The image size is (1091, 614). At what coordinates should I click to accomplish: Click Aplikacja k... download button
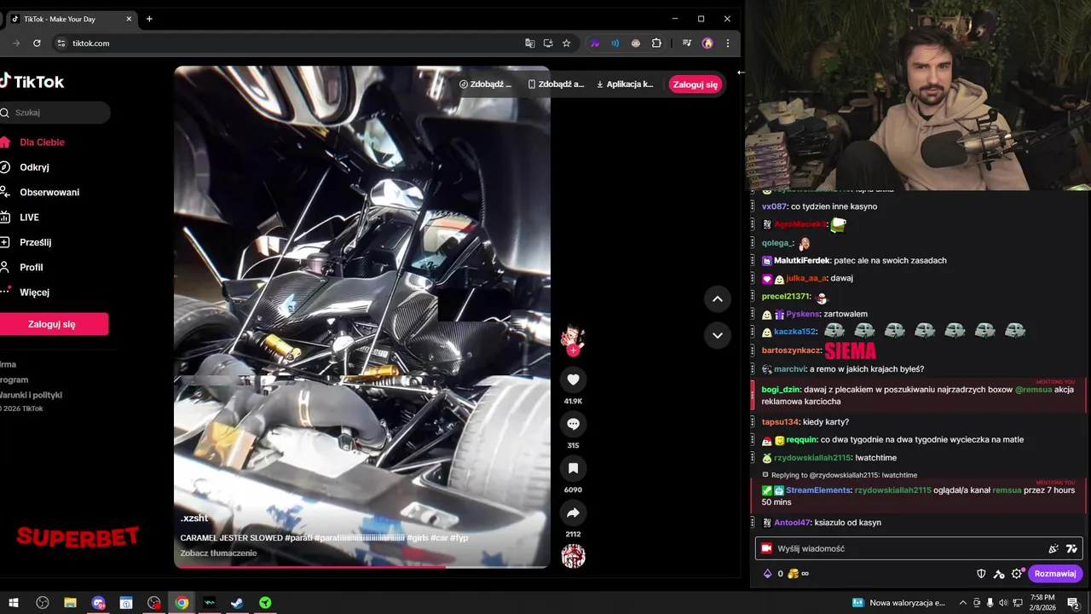pyautogui.click(x=625, y=84)
